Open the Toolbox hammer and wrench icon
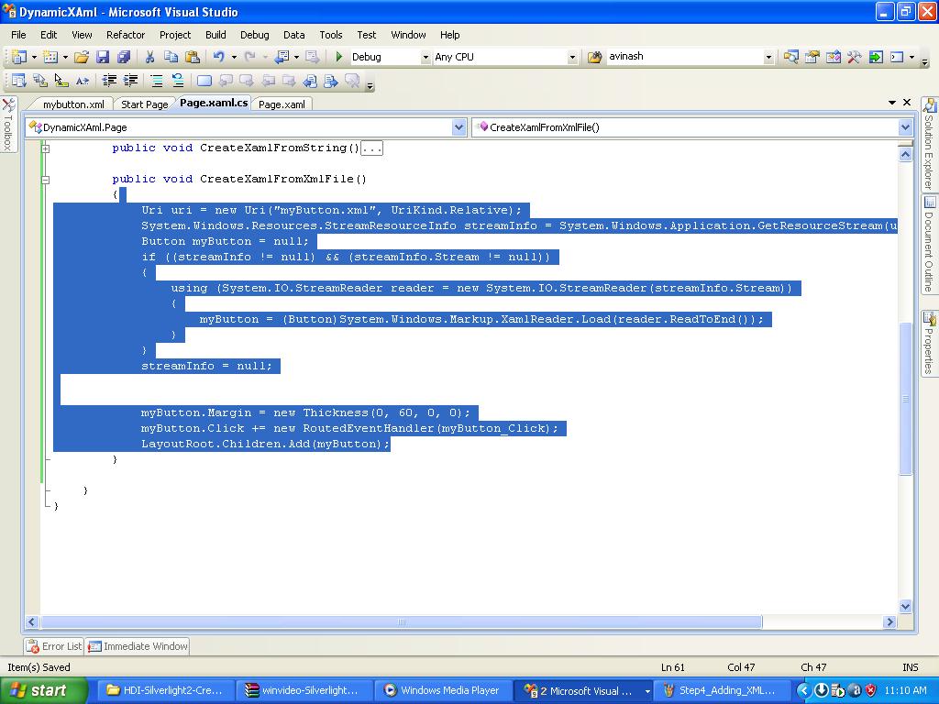Screen dimensions: 939x704 (855, 57)
